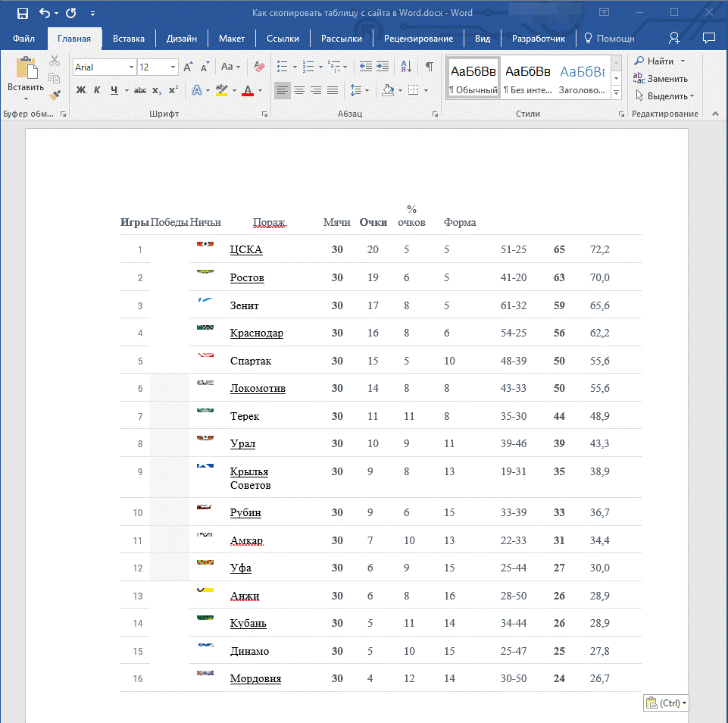Click the Save floppy disk icon
728x723 pixels.
pos(22,14)
